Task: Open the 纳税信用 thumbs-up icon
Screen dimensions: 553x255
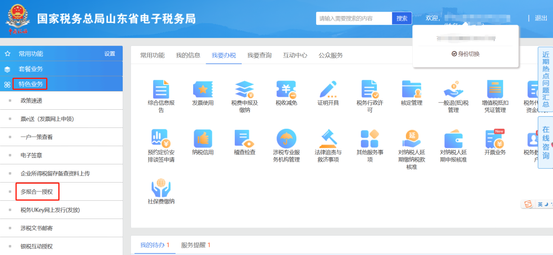Action: pos(203,139)
